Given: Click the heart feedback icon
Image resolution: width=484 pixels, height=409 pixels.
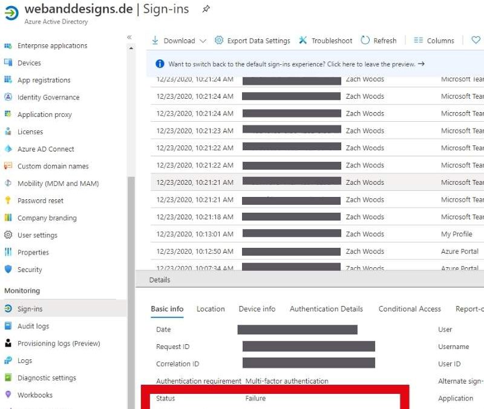Looking at the screenshot, I should (476, 40).
